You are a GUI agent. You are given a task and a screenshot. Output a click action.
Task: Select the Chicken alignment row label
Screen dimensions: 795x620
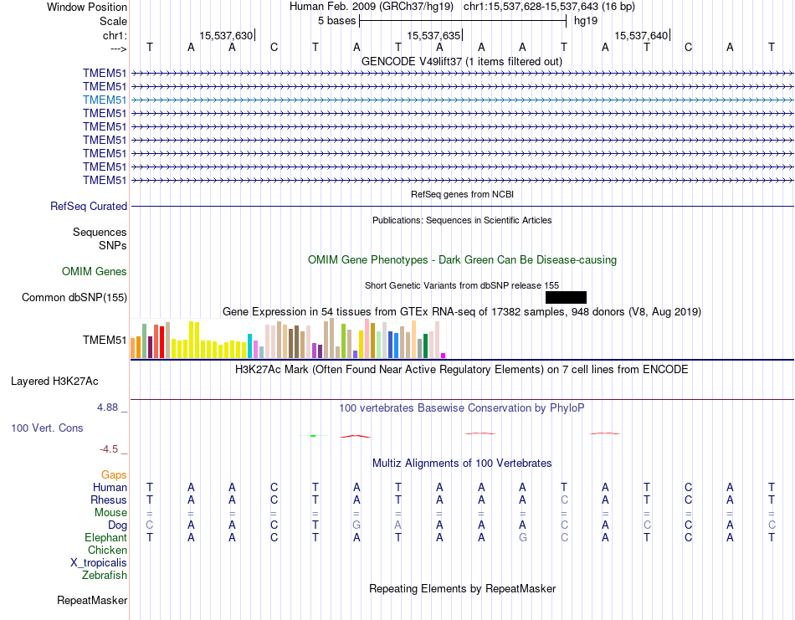[107, 550]
